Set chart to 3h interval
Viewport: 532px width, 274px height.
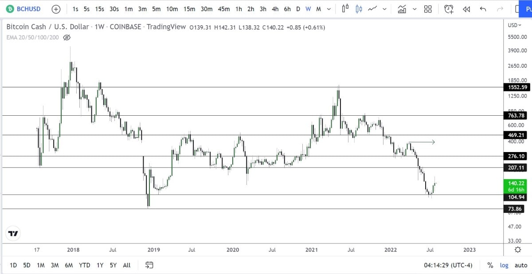pyautogui.click(x=263, y=9)
